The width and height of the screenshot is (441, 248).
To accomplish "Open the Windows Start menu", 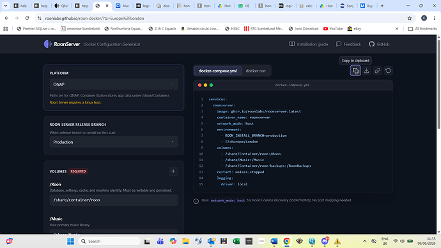I will click(x=70, y=241).
